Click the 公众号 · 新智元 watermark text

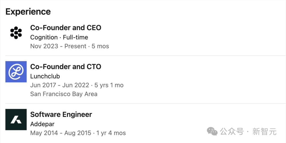point(248,132)
